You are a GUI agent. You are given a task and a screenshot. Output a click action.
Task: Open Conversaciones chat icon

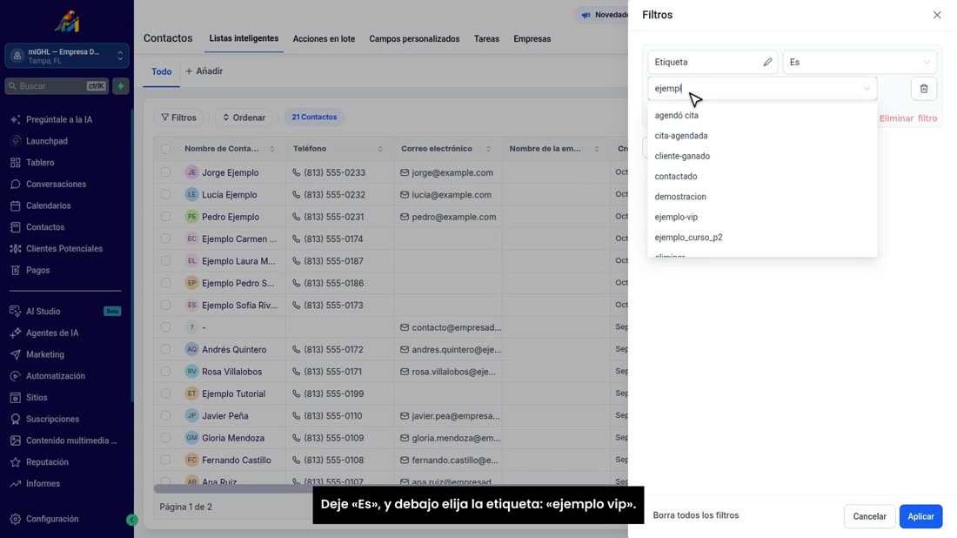[16, 184]
